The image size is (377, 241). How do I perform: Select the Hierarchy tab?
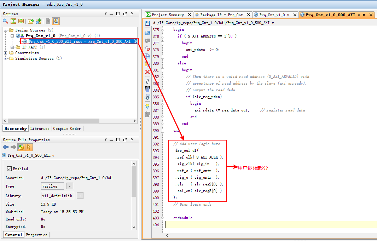pyautogui.click(x=16, y=128)
